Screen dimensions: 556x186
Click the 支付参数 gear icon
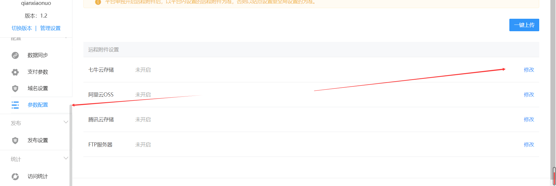(x=15, y=72)
